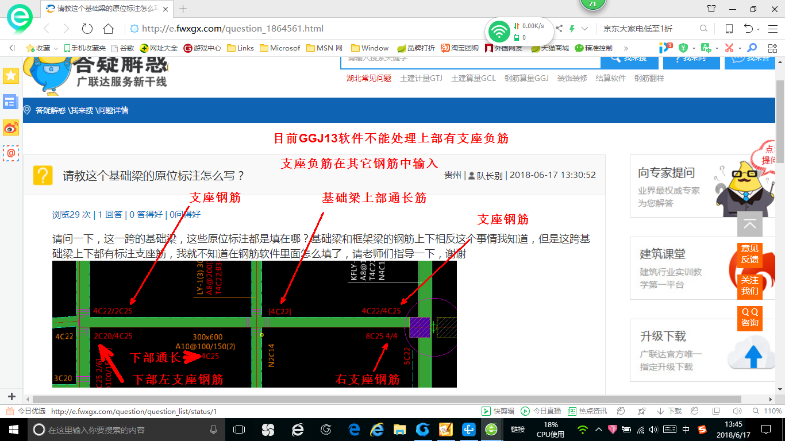Open 土建算量GCL category
785x441 pixels.
(474, 78)
